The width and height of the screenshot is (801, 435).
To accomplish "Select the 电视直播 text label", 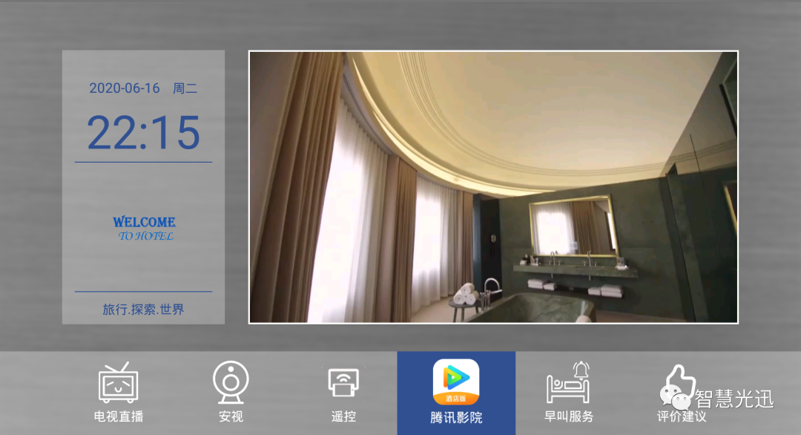I will 119,416.
